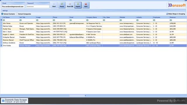Screen dimensions: 187x105
Task: Click the Quit button
Action: click(86, 5)
